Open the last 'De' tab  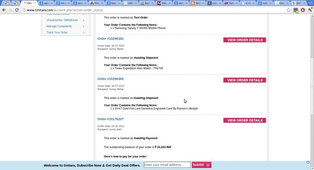(x=298, y=3)
